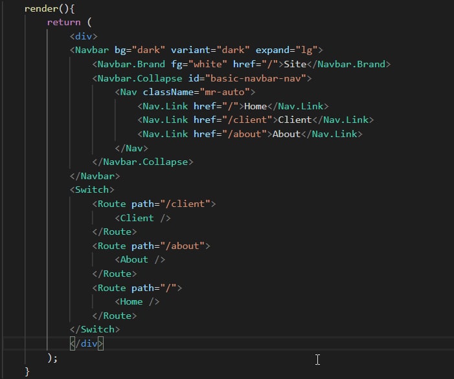This screenshot has height=379, width=454.
Task: Click the expand="lg" attribute value
Action: tap(306, 50)
